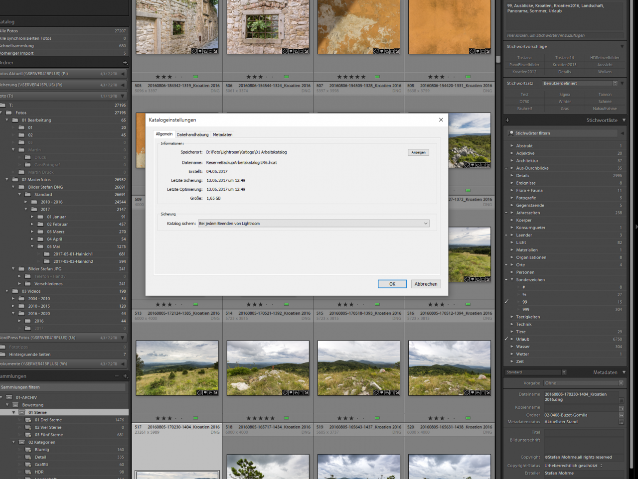Collapse the Stichwortvorschläge section

(x=622, y=46)
